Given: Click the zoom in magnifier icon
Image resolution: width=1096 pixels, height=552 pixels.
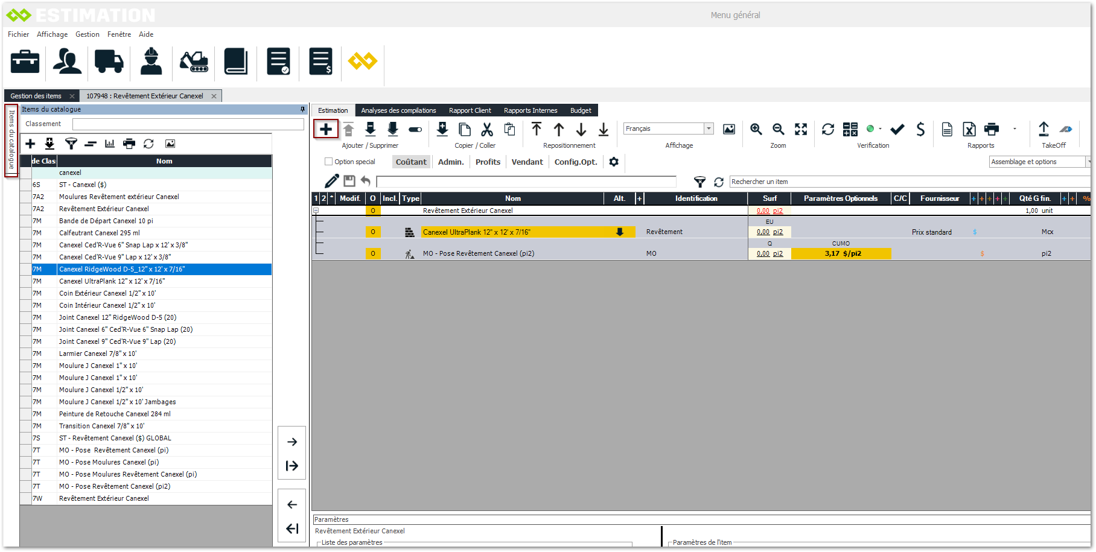Looking at the screenshot, I should pos(756,129).
